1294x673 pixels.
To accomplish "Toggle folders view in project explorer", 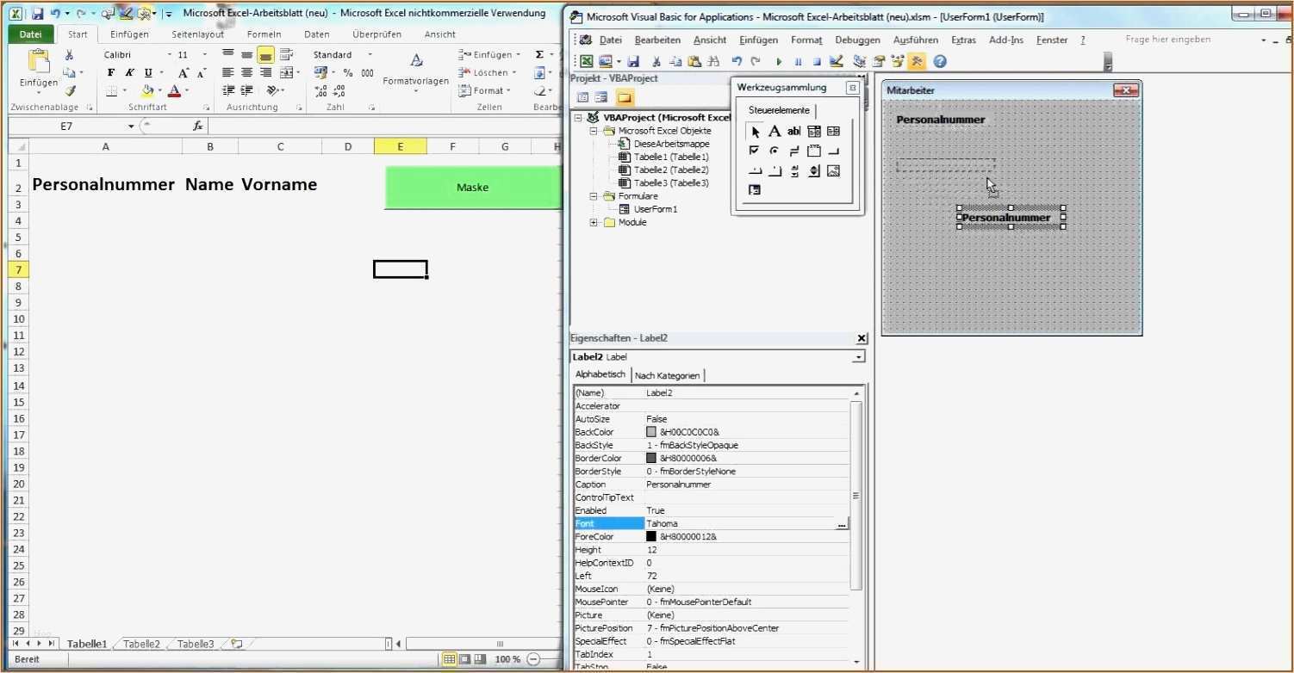I will (x=624, y=97).
